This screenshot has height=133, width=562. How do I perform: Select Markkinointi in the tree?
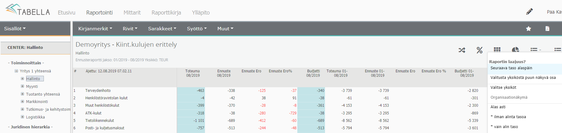[37, 102]
